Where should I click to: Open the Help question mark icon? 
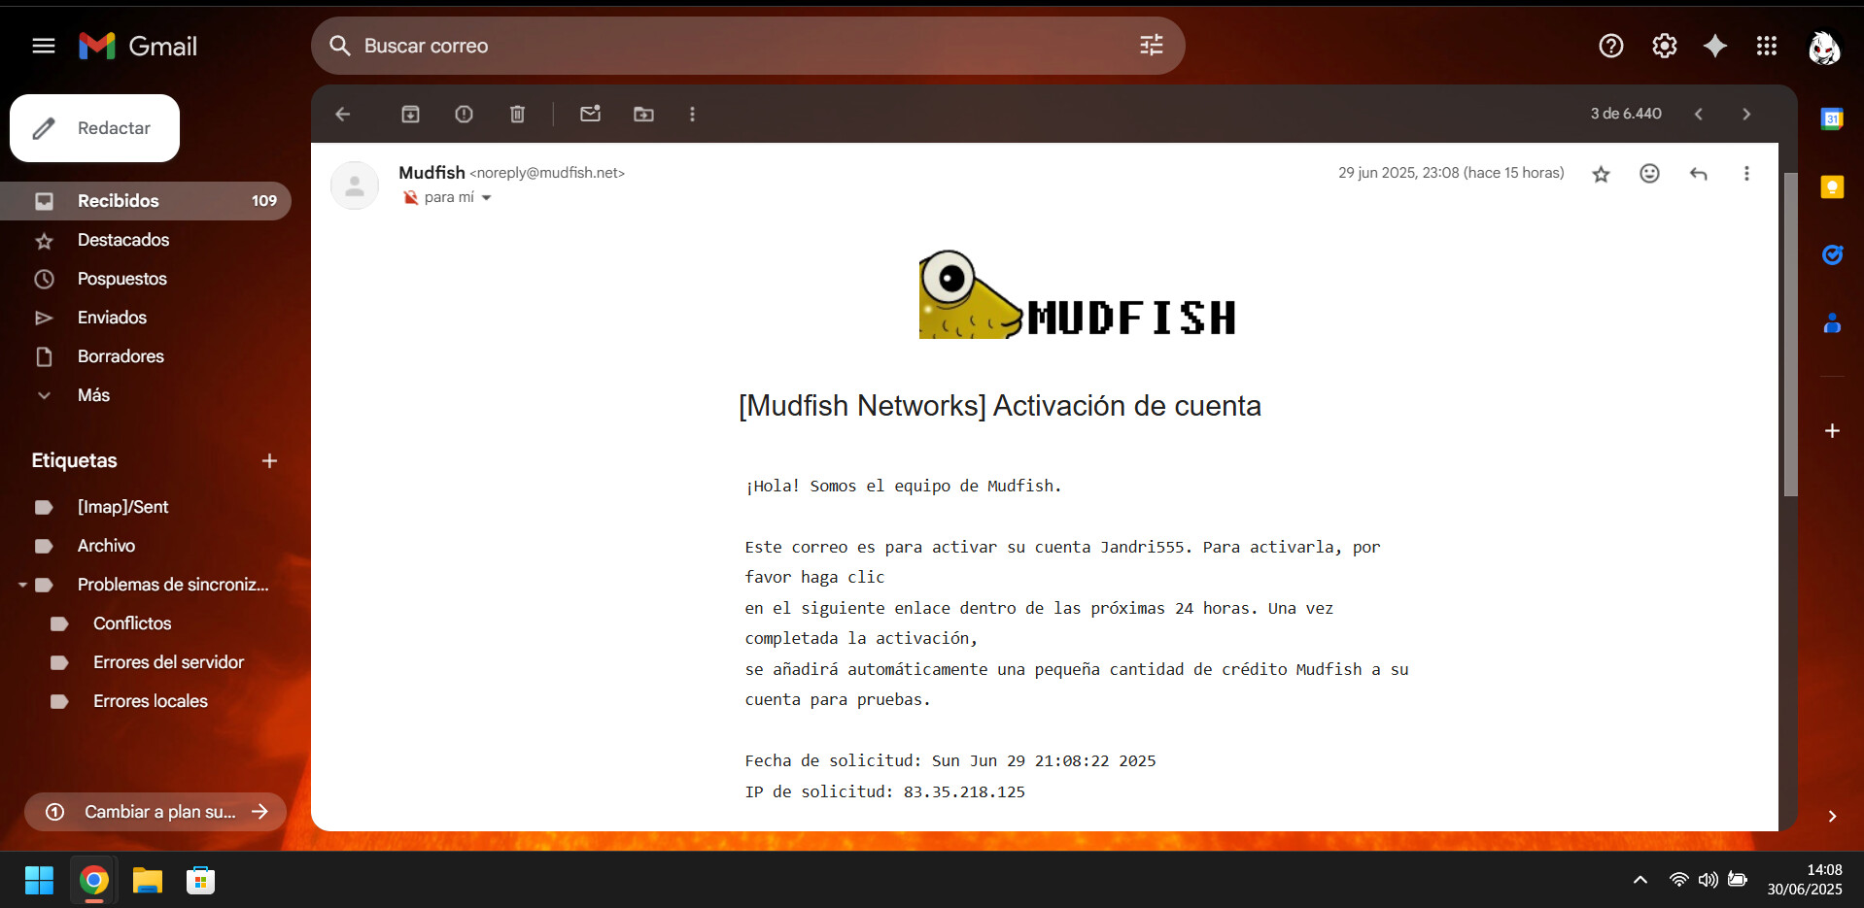[1610, 46]
